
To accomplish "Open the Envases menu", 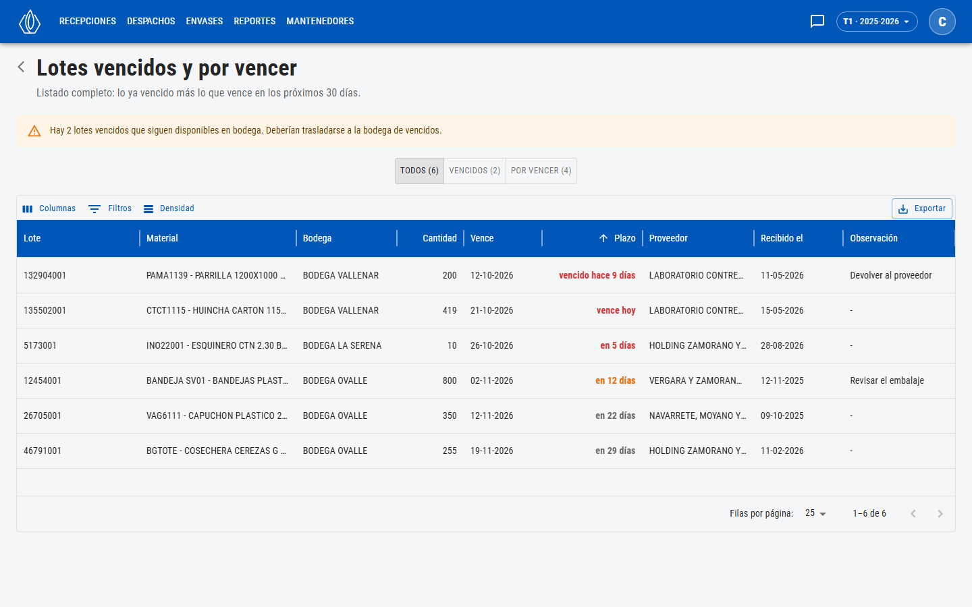I will pos(205,22).
